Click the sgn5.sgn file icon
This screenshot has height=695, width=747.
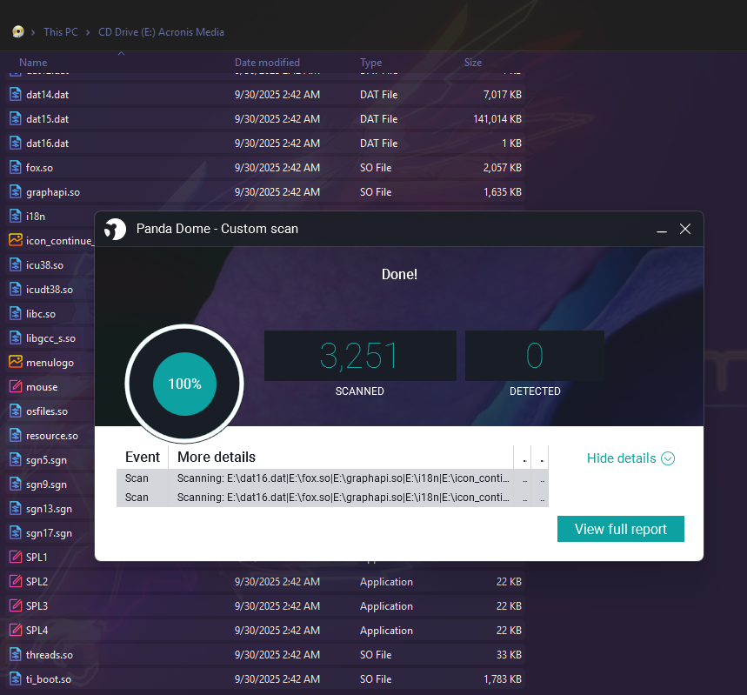click(16, 459)
